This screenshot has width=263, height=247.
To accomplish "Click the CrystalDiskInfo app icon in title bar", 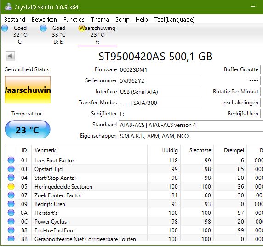I will [x=8, y=7].
